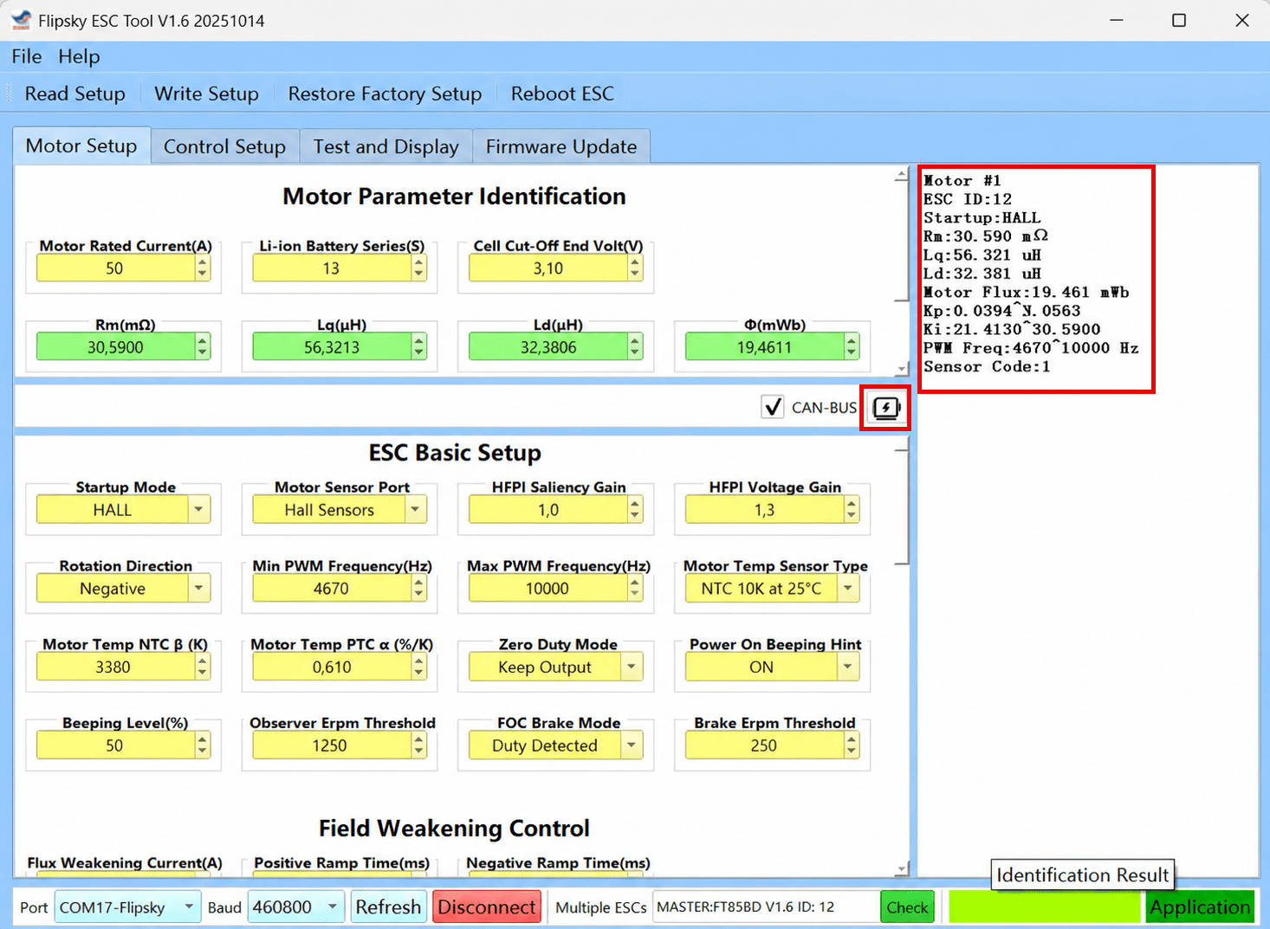Screen dimensions: 1270x929
Task: Click the Li-ion Battery Series value field
Action: (x=332, y=268)
